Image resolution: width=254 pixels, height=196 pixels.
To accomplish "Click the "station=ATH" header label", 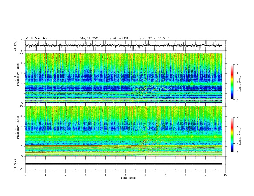I will 119,38.
